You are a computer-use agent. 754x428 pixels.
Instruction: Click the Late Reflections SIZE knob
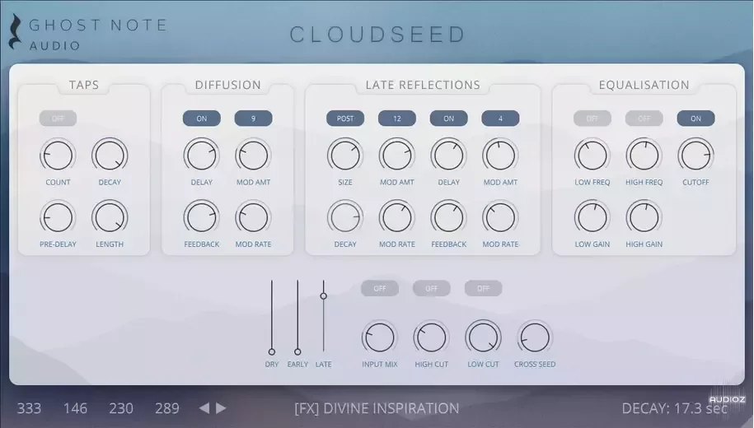[x=345, y=156]
